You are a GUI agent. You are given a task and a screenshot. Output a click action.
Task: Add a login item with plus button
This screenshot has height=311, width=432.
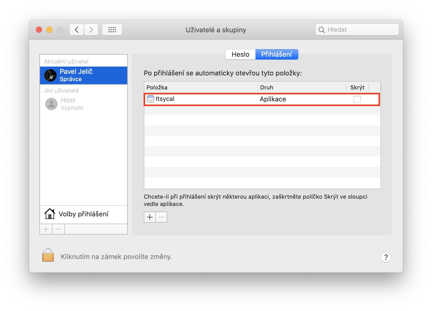(150, 217)
